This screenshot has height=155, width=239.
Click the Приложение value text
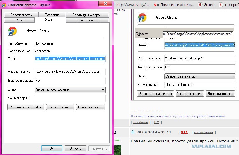[x=44, y=43]
